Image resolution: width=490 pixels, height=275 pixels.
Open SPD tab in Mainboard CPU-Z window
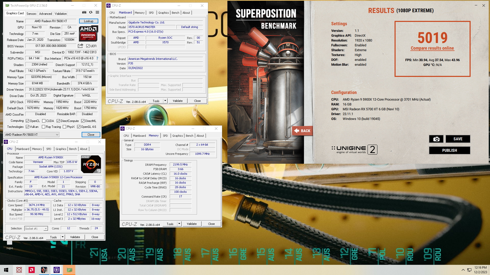click(151, 13)
